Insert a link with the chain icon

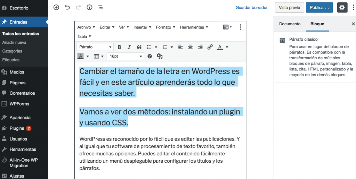(x=210, y=47)
